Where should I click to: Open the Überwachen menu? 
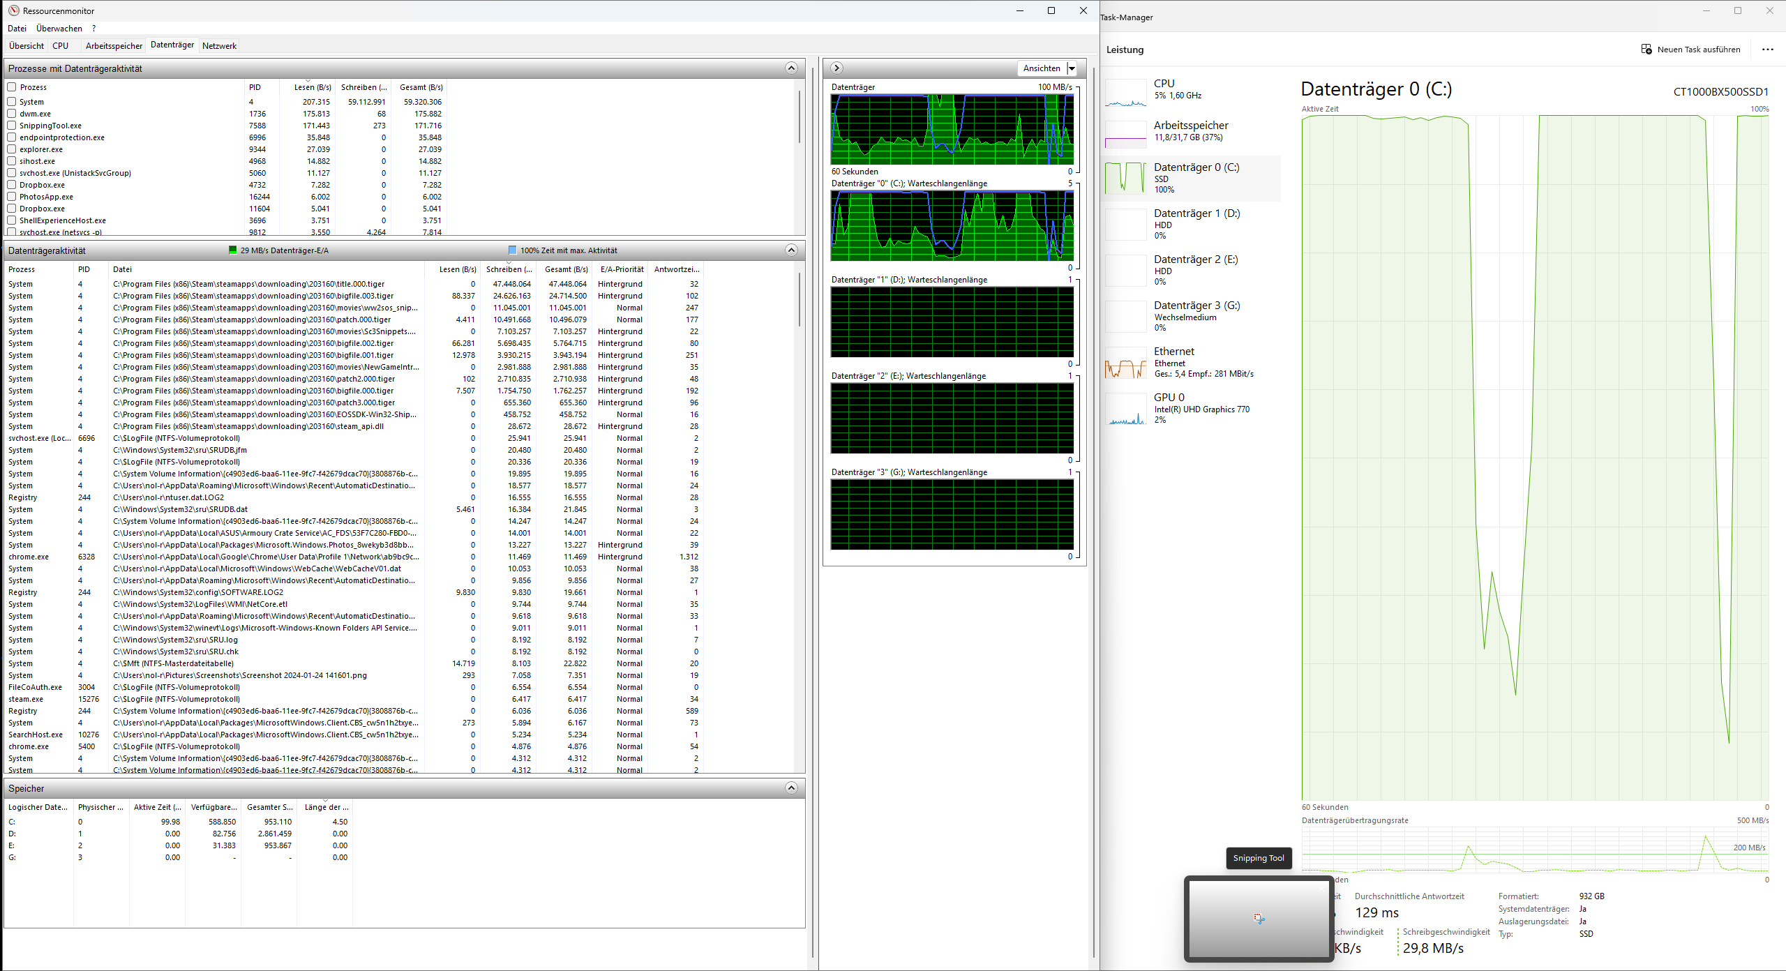click(x=59, y=29)
